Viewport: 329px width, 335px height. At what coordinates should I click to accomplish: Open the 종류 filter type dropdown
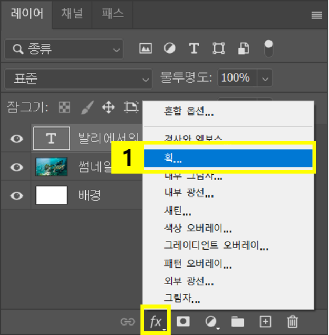coord(64,49)
